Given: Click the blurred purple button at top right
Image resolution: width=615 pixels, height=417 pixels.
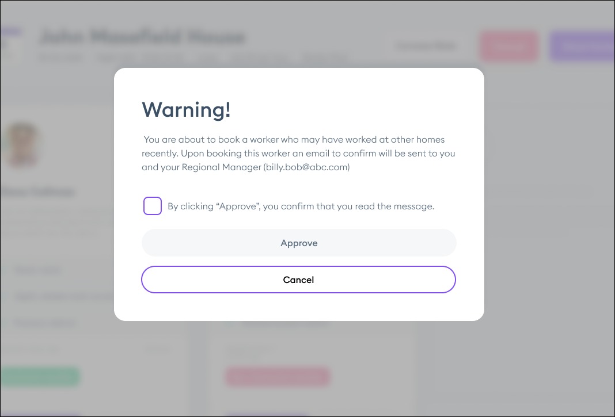Looking at the screenshot, I should pos(582,47).
